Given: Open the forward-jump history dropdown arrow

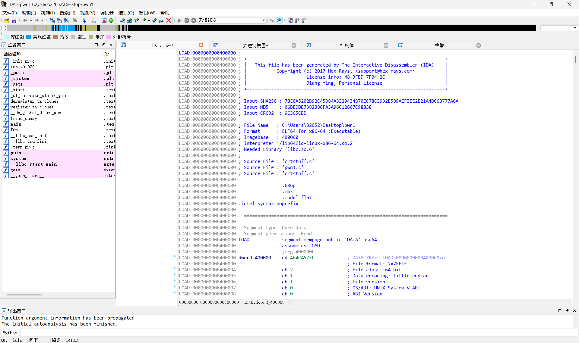Looking at the screenshot, I should point(42,20).
